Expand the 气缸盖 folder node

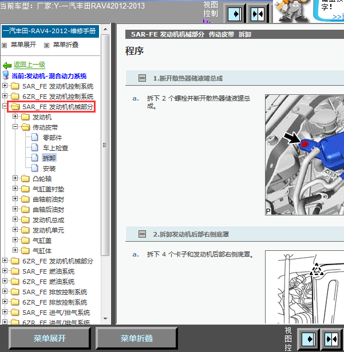[x=15, y=240]
